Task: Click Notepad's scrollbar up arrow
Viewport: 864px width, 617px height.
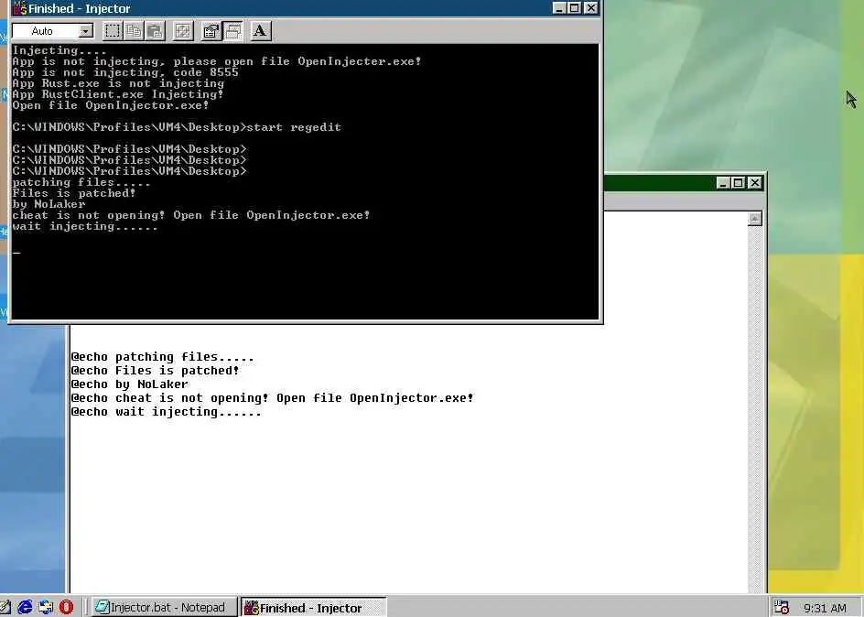Action: (755, 219)
